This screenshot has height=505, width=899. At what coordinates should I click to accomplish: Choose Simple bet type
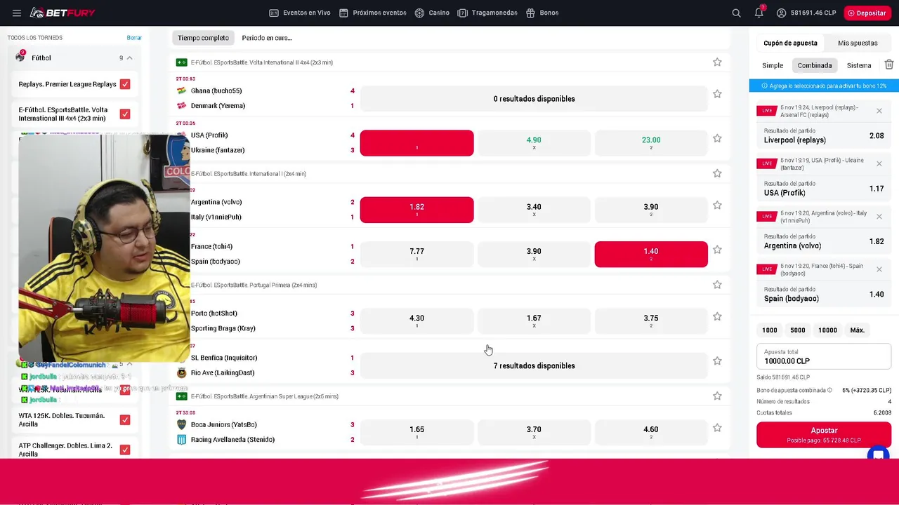tap(773, 65)
